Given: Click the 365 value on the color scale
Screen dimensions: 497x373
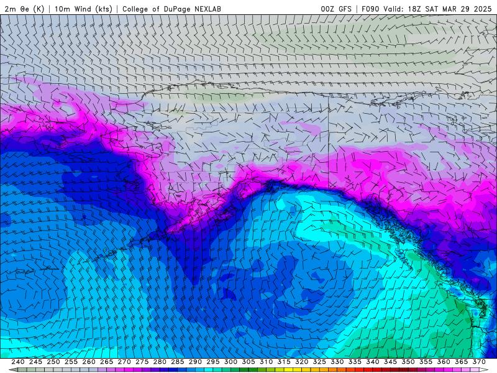Looking at the screenshot, I should [462, 362].
